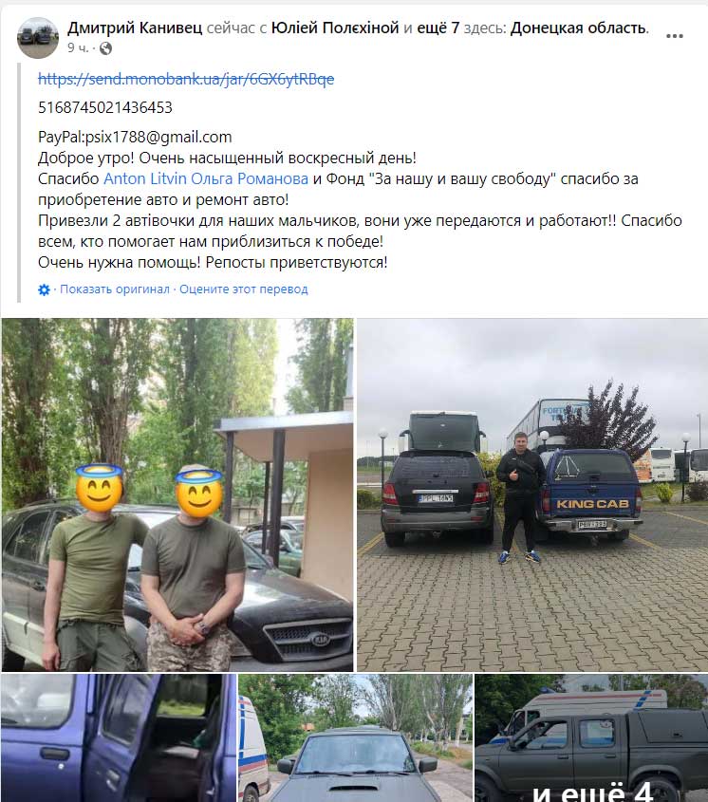Open the dark pickup front-view photo
The image size is (708, 802).
point(355,738)
